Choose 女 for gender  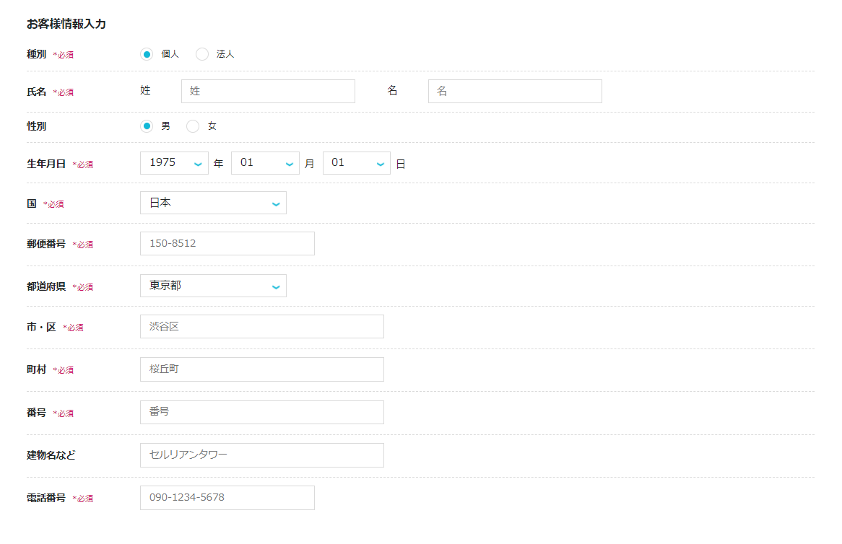pos(193,126)
